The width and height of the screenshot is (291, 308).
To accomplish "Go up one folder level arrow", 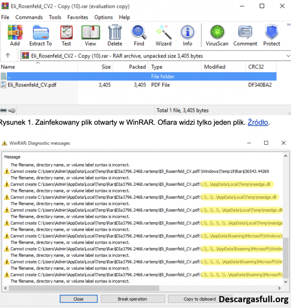I will tap(8, 56).
